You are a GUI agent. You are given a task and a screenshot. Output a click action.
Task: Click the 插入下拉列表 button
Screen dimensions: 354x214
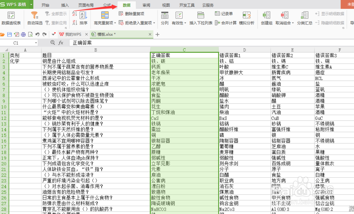pos(201,18)
